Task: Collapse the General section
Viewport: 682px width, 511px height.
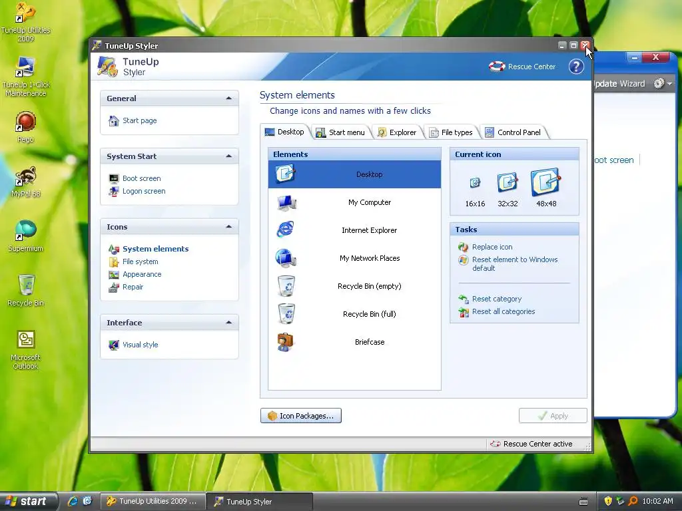Action: point(229,98)
